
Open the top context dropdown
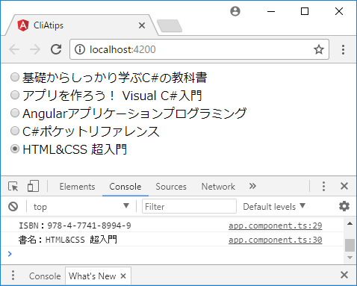point(81,206)
